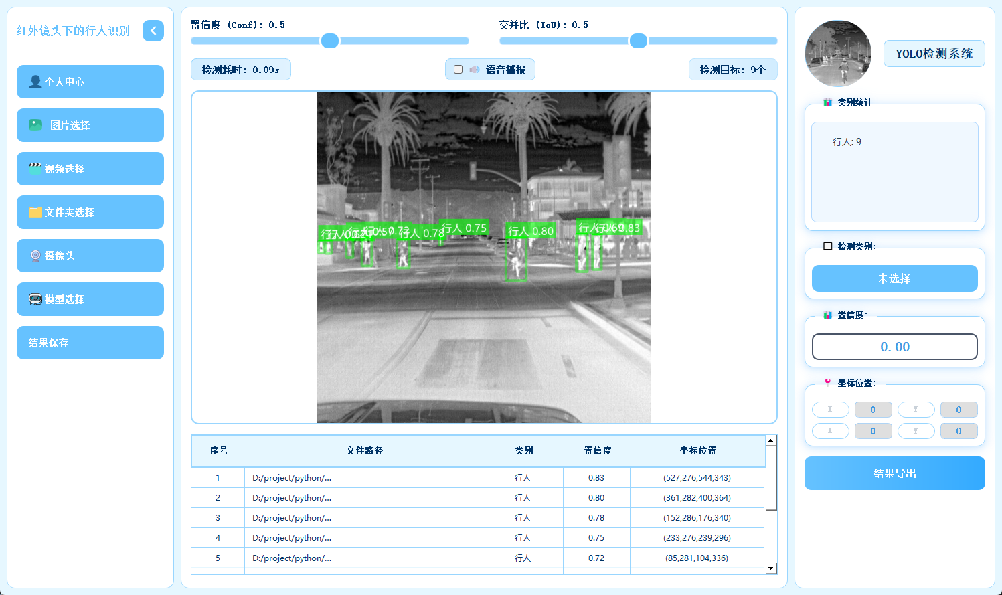Click the bottom-right coordinate value field

(x=959, y=431)
